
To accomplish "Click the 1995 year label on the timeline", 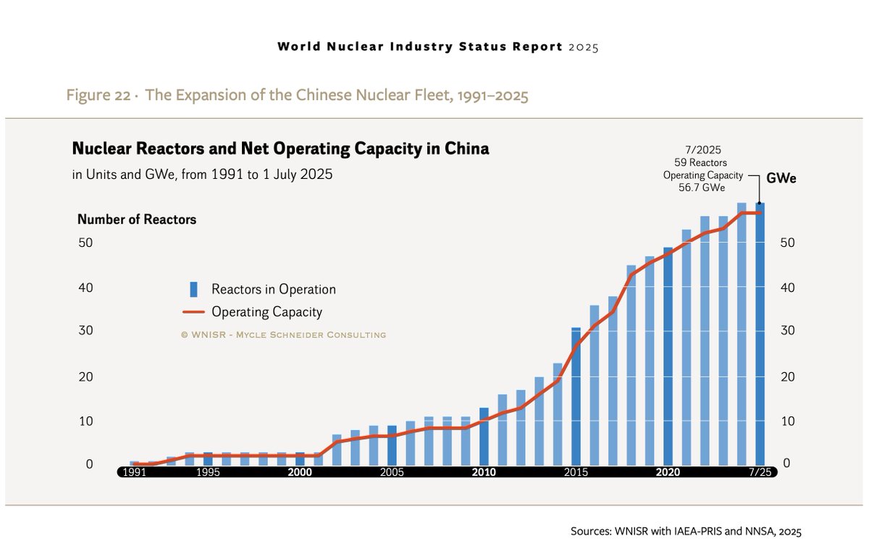I will point(208,472).
